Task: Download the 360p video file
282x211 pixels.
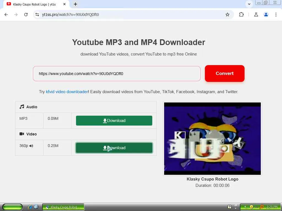Action: coord(114,148)
